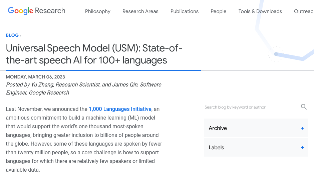
Task: Click the Universal Speech Model article title
Action: click(94, 54)
